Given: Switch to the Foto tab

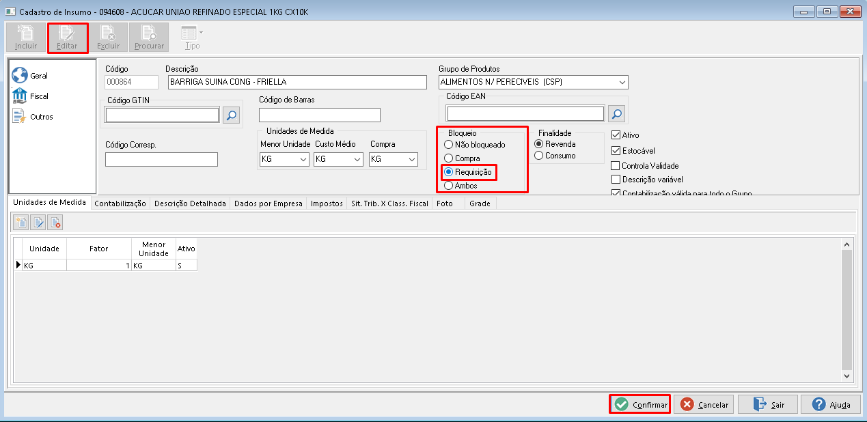Looking at the screenshot, I should [445, 203].
